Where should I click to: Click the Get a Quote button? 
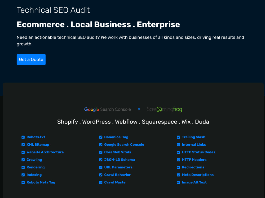point(31,59)
